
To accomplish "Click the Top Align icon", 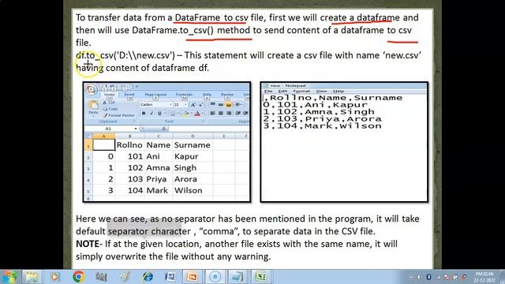I will point(212,104).
